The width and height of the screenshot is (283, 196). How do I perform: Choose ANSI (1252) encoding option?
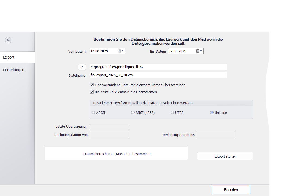point(133,113)
